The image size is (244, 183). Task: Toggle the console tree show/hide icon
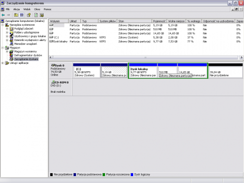pyautogui.click(x=21, y=15)
